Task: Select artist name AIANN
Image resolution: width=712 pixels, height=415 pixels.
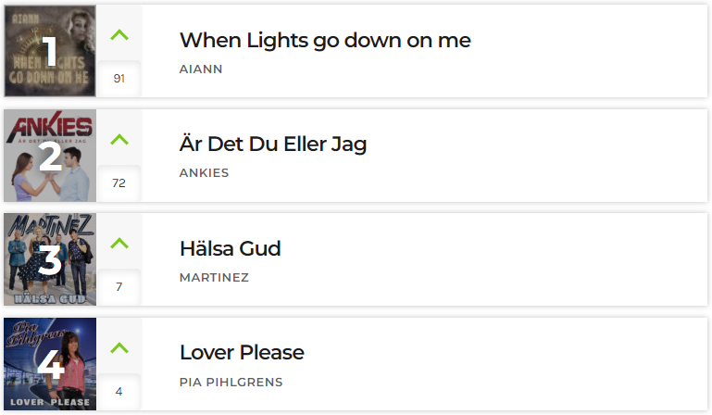Action: point(201,69)
